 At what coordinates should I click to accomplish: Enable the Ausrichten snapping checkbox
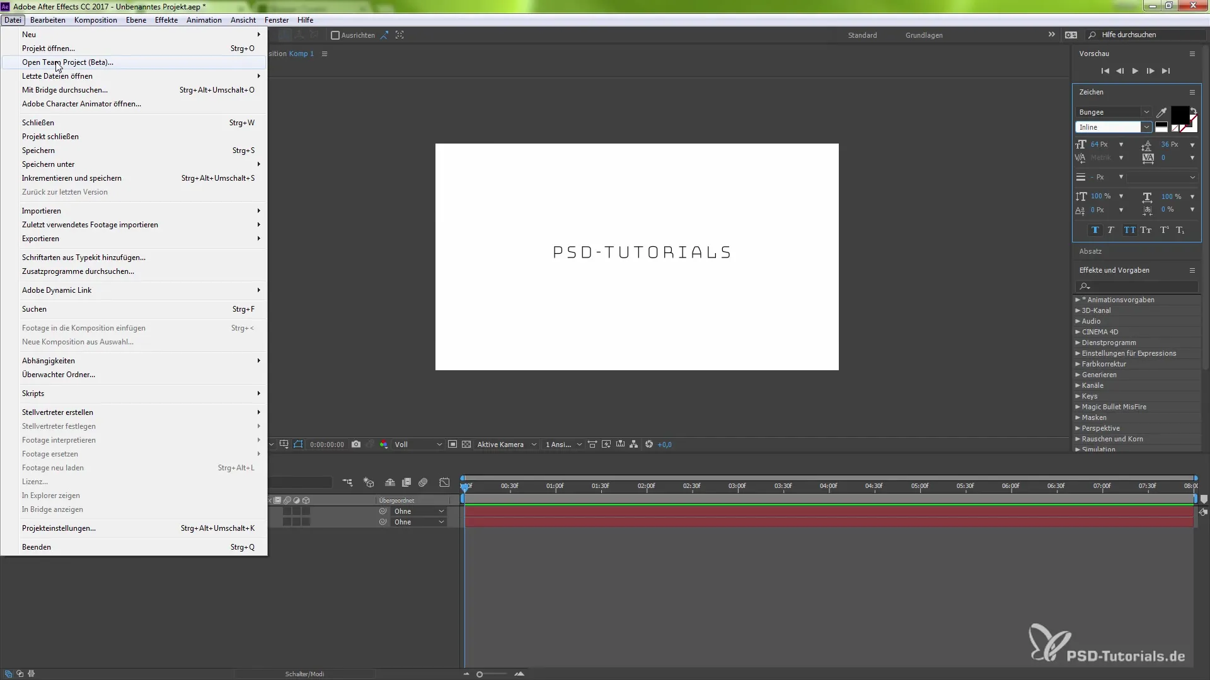tap(335, 35)
